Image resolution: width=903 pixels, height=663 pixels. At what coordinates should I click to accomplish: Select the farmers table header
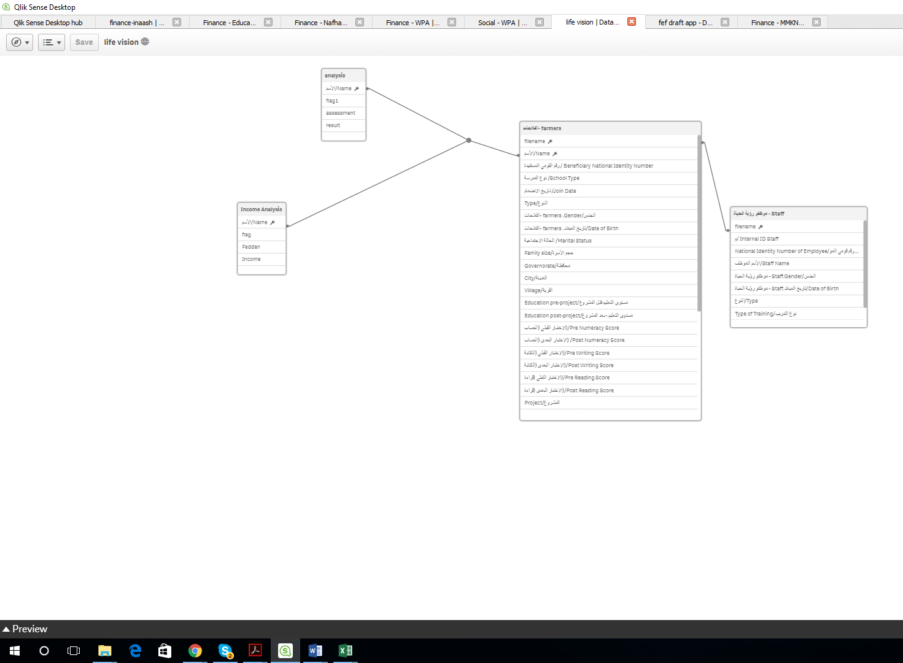pos(610,128)
